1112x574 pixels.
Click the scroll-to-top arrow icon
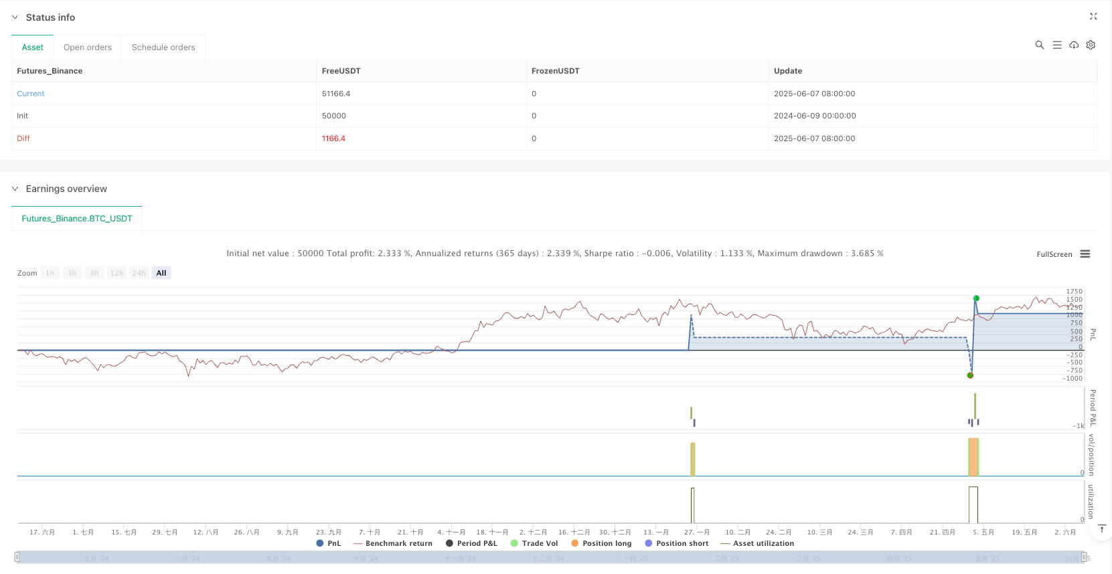(1101, 529)
